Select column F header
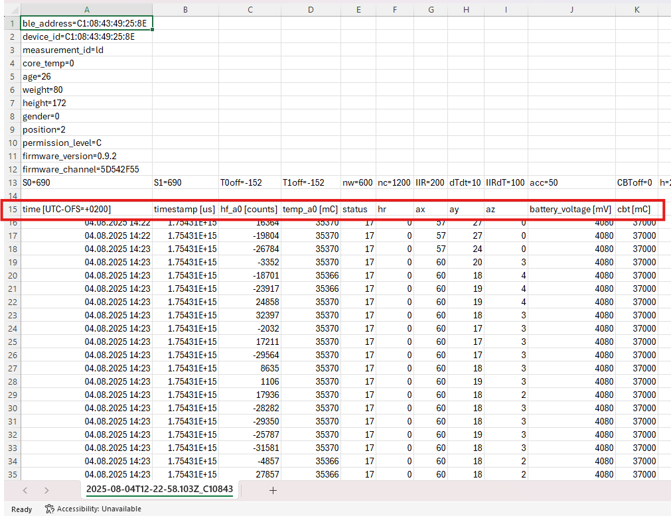This screenshot has width=671, height=516. coord(394,9)
